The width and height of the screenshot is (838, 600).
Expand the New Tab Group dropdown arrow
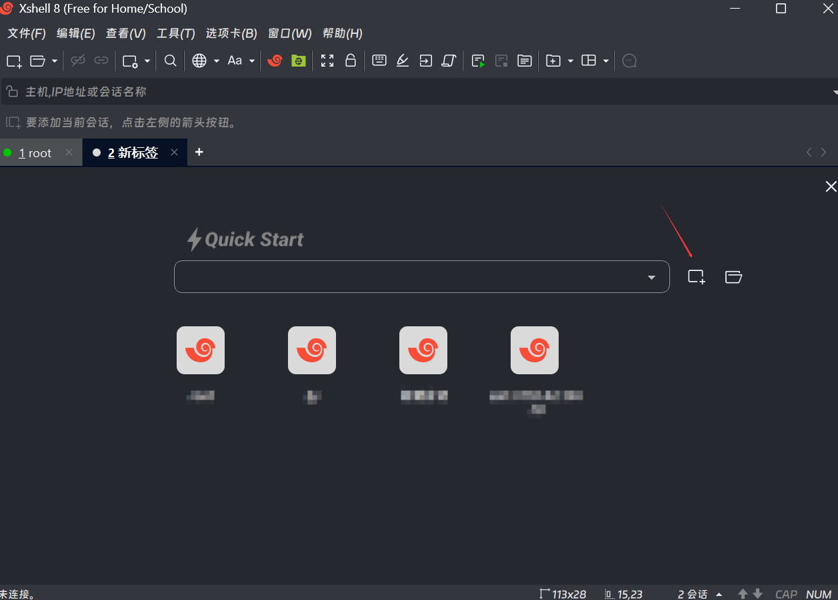tap(571, 61)
